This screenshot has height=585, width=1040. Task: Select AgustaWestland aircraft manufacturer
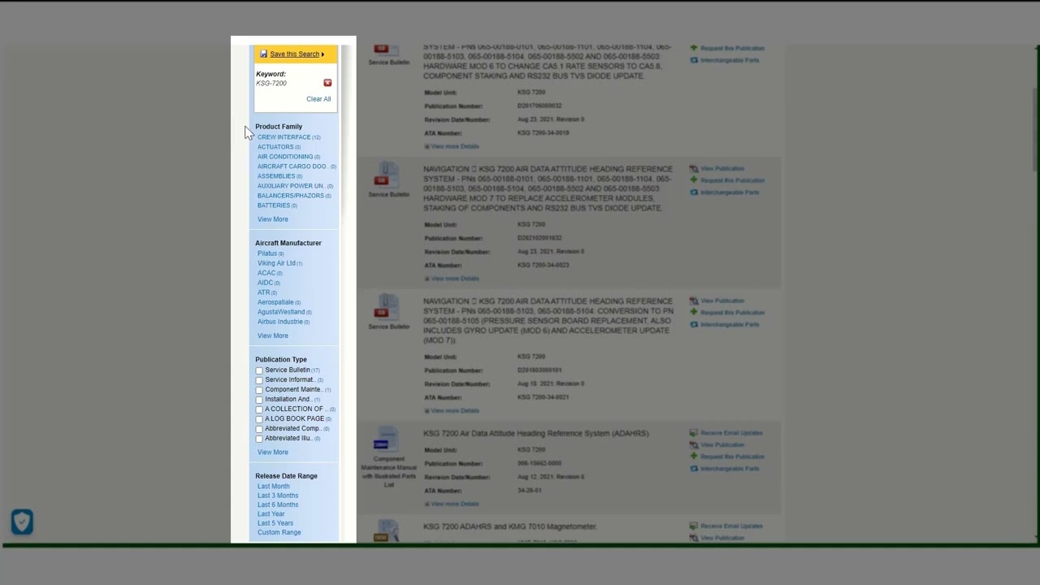(281, 312)
